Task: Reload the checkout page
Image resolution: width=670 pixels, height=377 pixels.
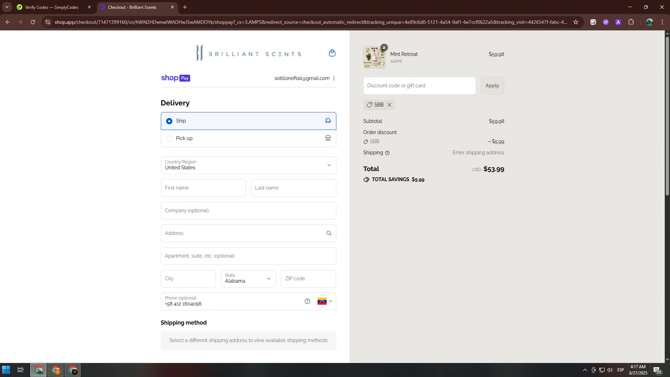Action: coord(33,22)
